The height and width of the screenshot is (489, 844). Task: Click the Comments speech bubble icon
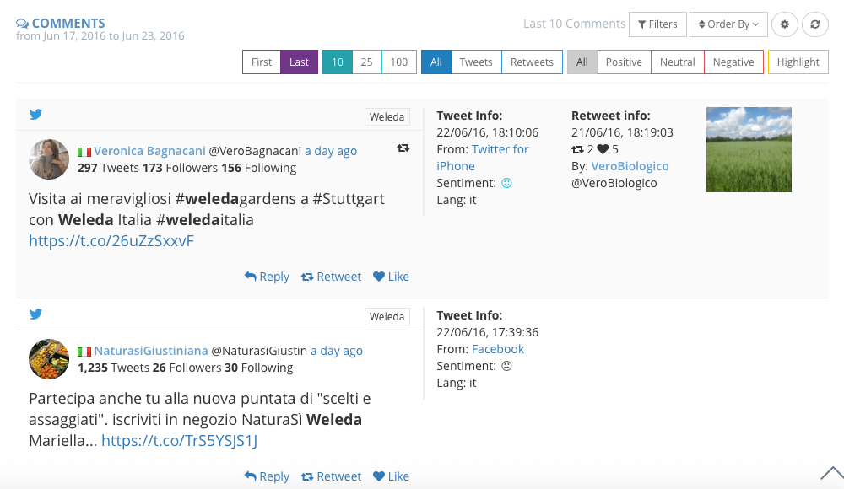coord(22,23)
